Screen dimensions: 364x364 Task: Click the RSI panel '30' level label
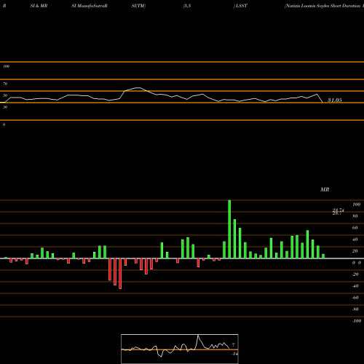(5, 107)
